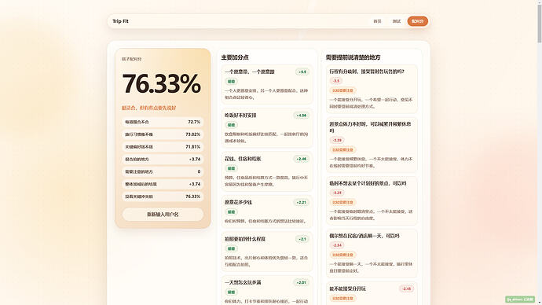Click the -3.29 red score badge
The height and width of the screenshot is (305, 542).
tap(337, 193)
